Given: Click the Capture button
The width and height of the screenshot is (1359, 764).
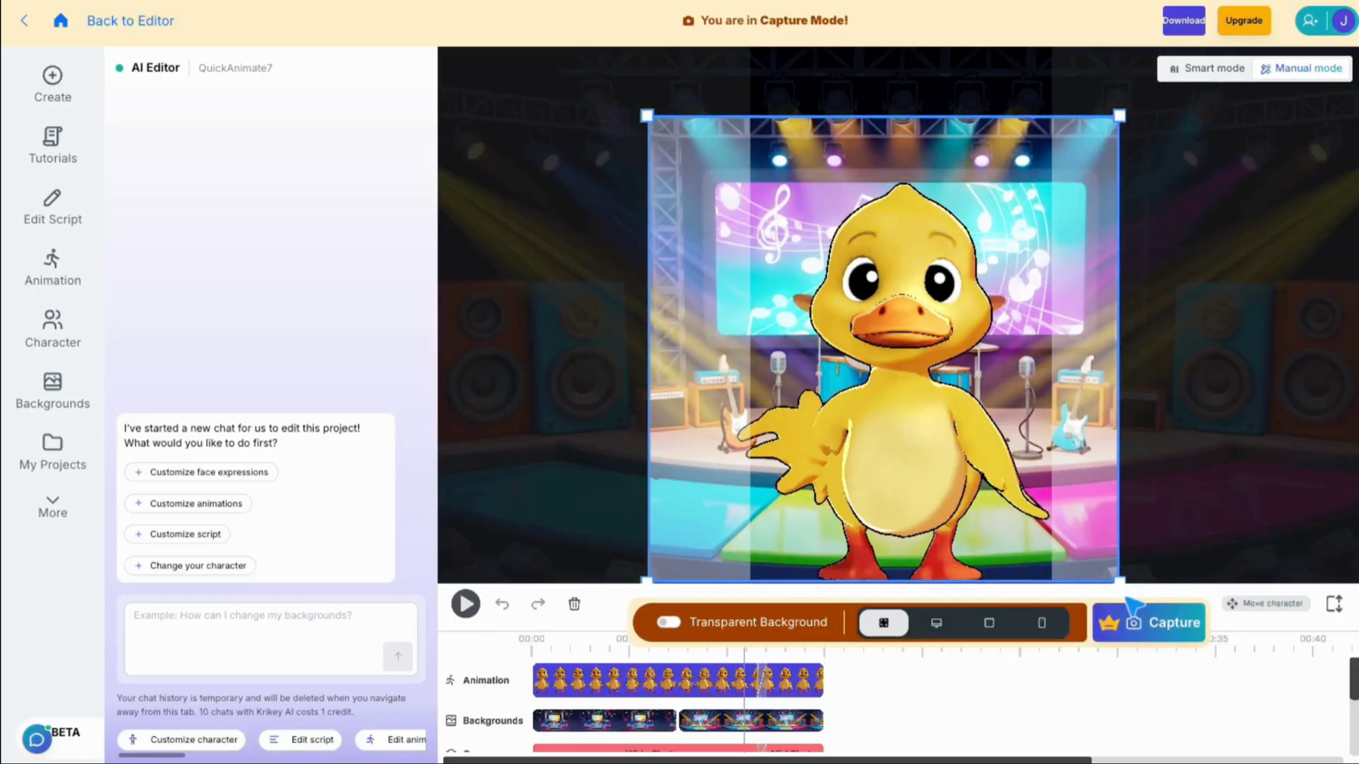Looking at the screenshot, I should [x=1149, y=623].
